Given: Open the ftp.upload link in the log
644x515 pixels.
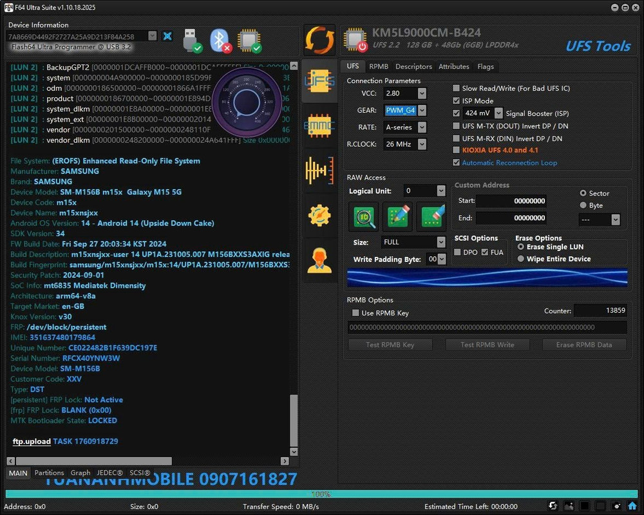Looking at the screenshot, I should click(32, 441).
